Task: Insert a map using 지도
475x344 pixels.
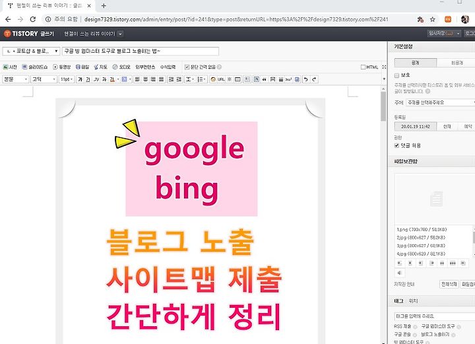Action: (x=100, y=67)
